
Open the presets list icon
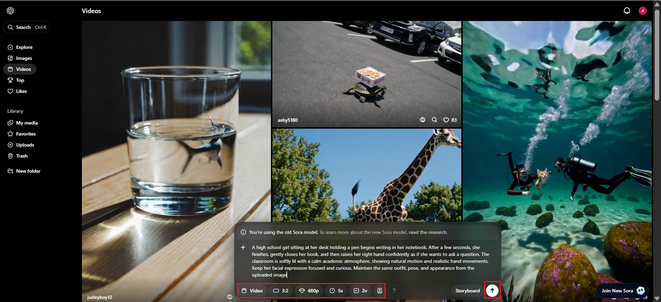click(x=379, y=291)
